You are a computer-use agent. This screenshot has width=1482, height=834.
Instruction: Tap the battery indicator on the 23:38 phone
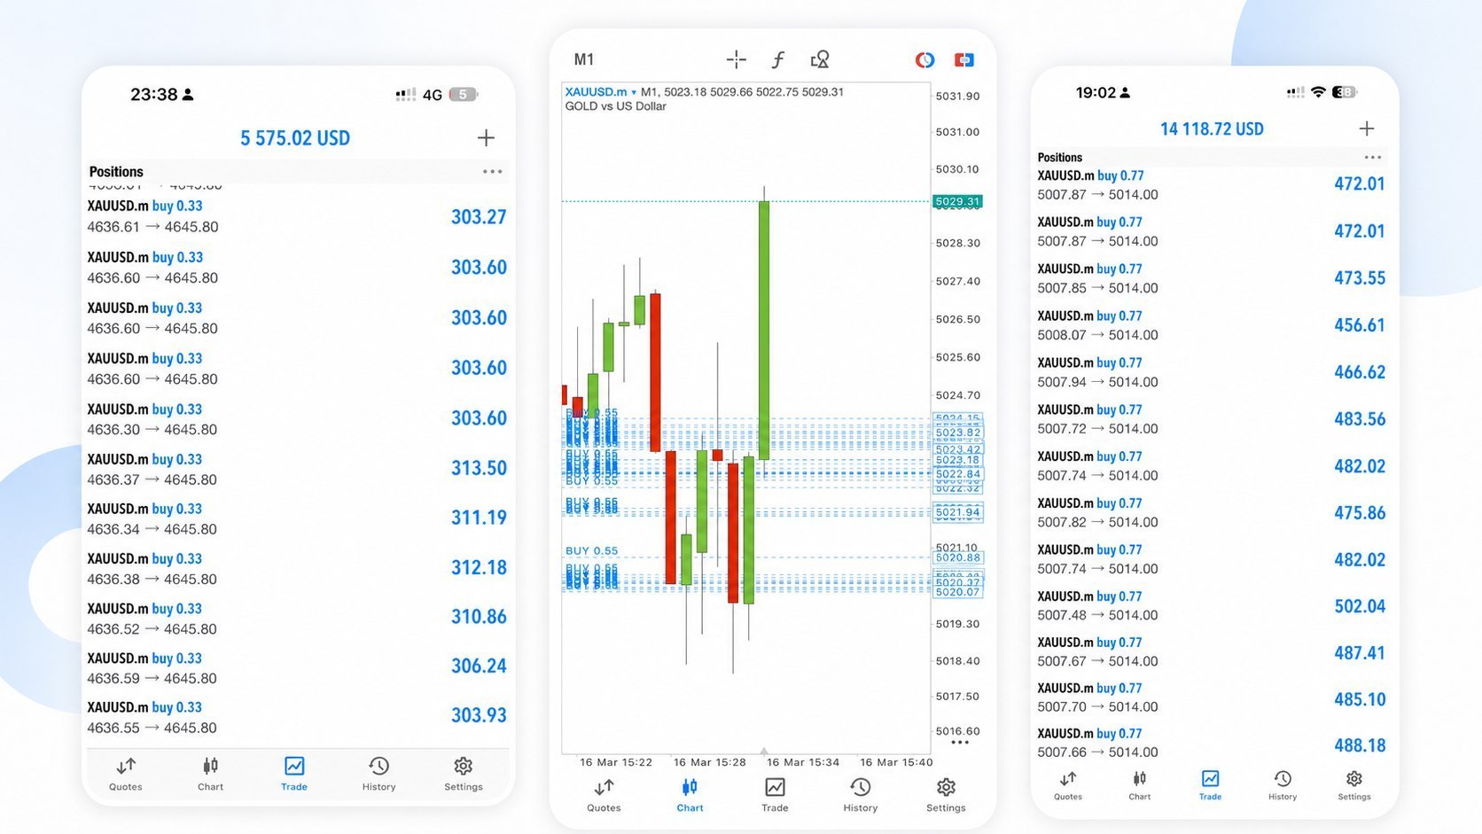click(463, 94)
